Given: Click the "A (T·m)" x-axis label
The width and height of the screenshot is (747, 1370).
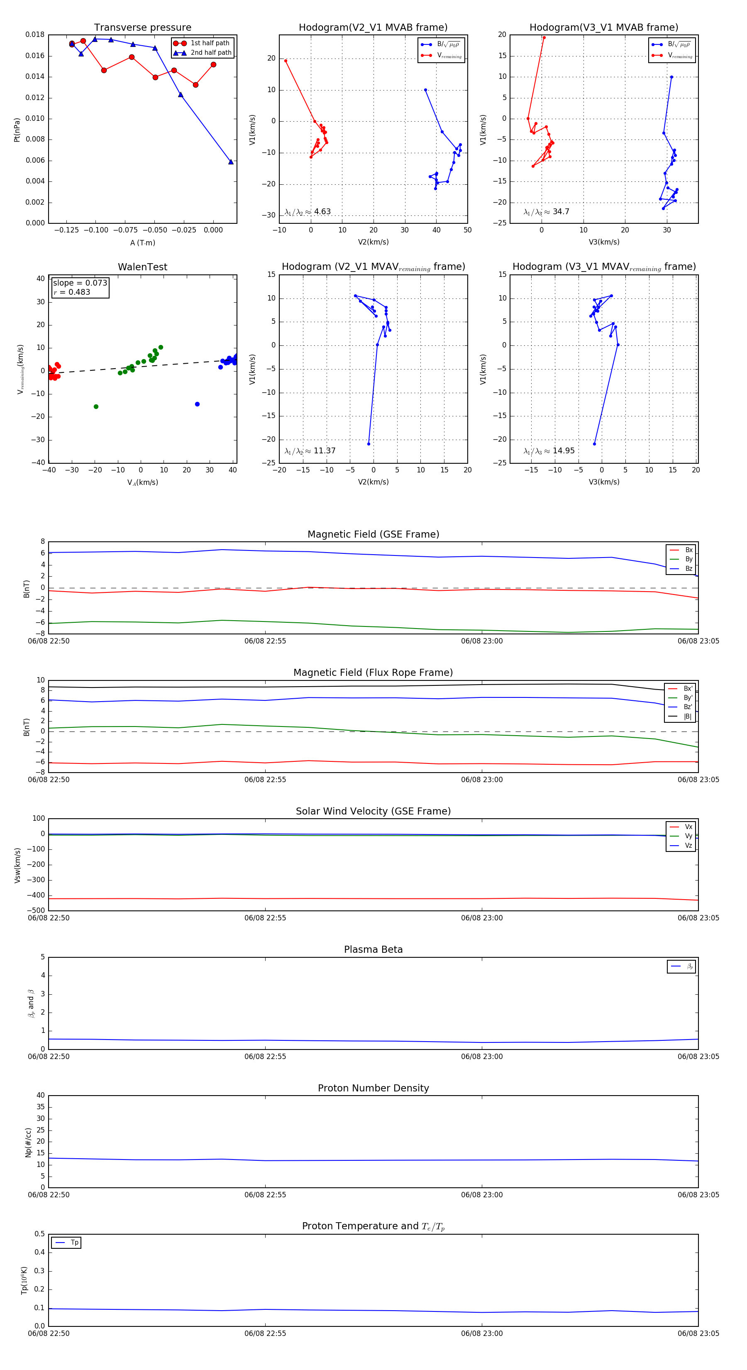Looking at the screenshot, I should coord(142,243).
